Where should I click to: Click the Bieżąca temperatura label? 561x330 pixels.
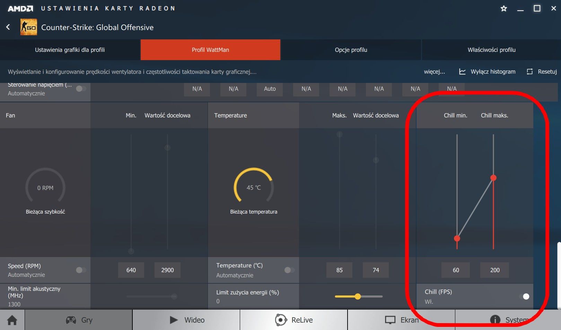pyautogui.click(x=254, y=212)
